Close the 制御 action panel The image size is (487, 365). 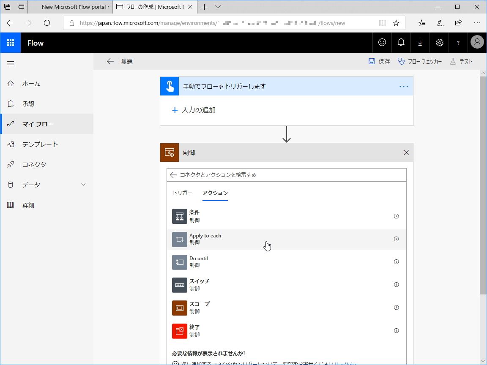[406, 153]
